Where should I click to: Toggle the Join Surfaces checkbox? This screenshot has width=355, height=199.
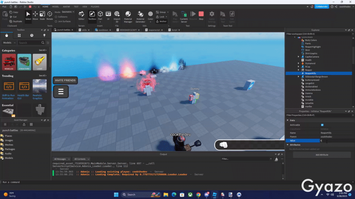click(56, 22)
